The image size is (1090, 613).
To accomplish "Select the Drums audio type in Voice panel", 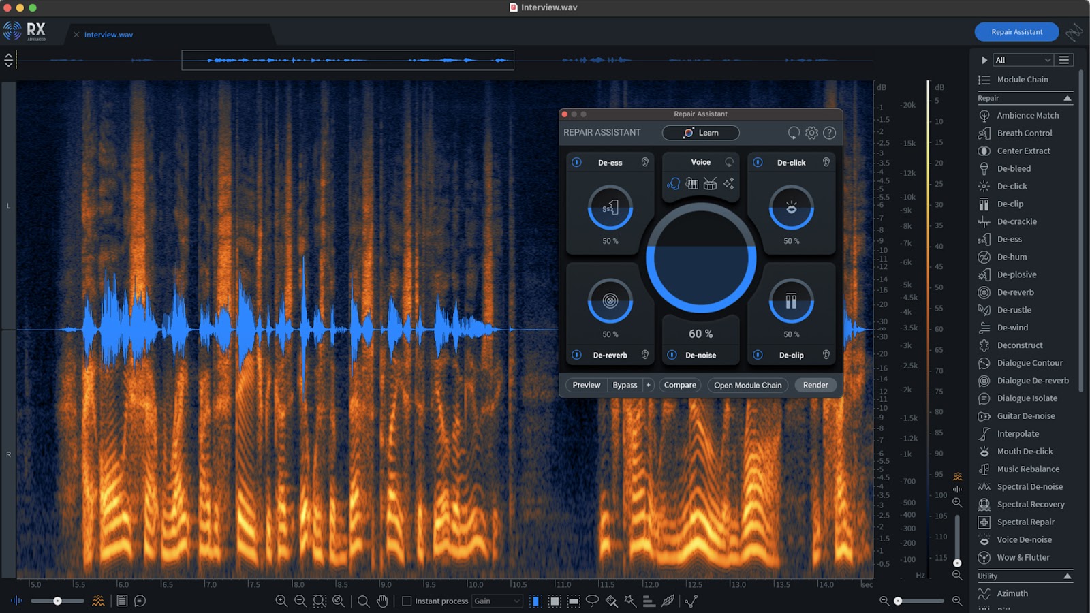I will 708,184.
